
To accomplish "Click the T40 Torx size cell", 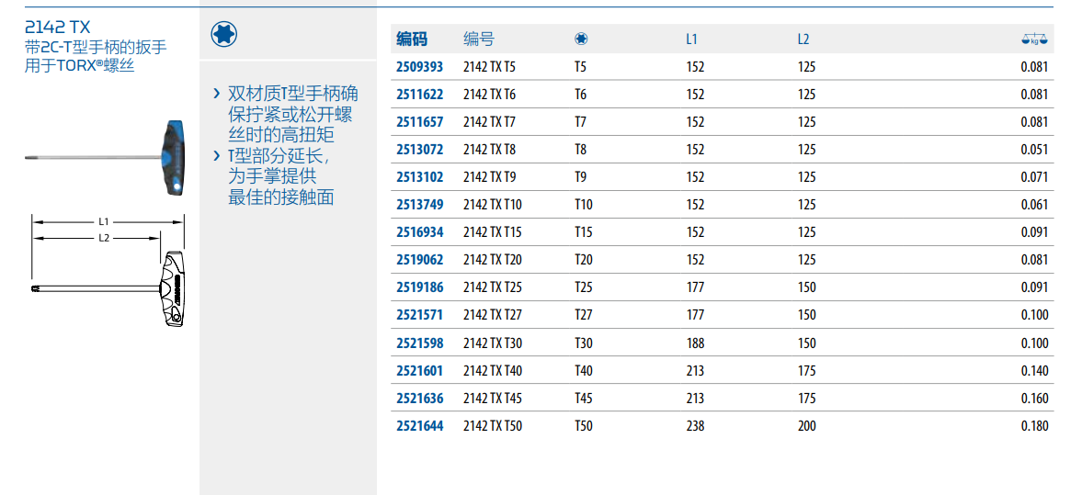I will click(x=584, y=371).
